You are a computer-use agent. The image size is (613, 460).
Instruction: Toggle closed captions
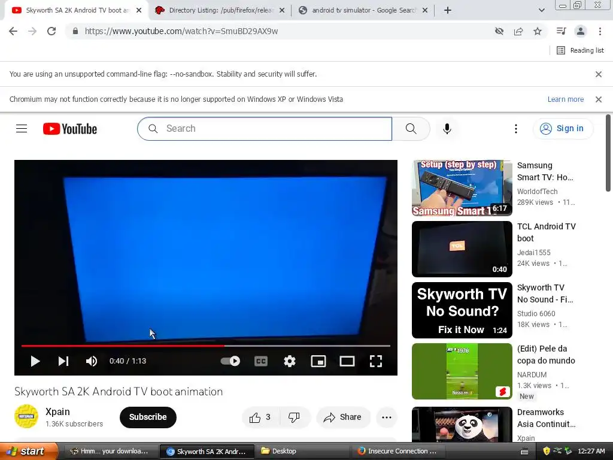[x=261, y=361]
